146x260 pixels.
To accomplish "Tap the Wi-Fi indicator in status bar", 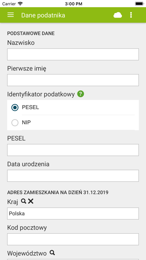I will 20,4.
